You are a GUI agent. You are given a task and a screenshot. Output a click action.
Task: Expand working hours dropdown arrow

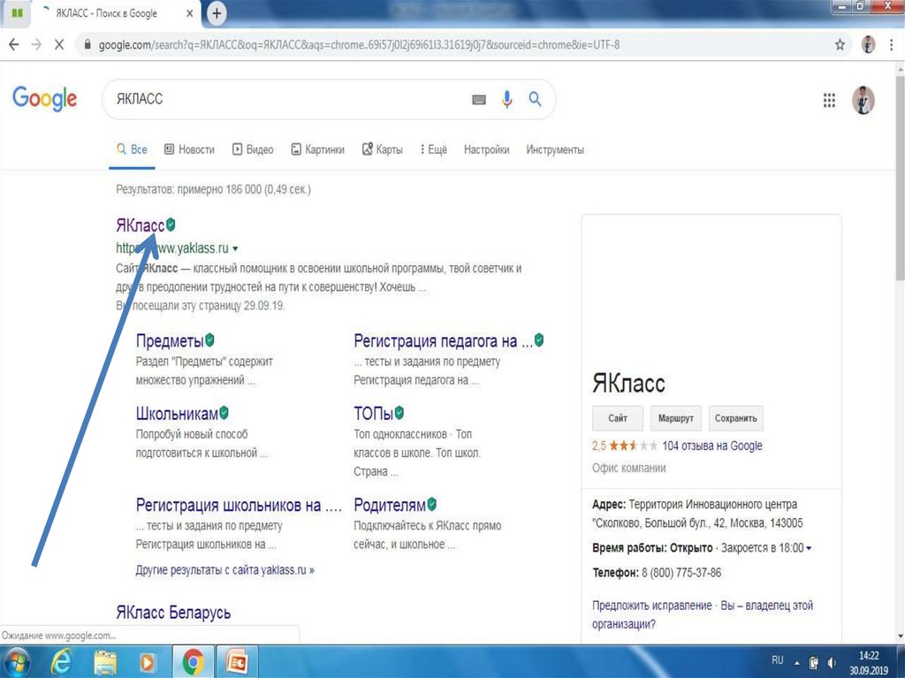809,548
